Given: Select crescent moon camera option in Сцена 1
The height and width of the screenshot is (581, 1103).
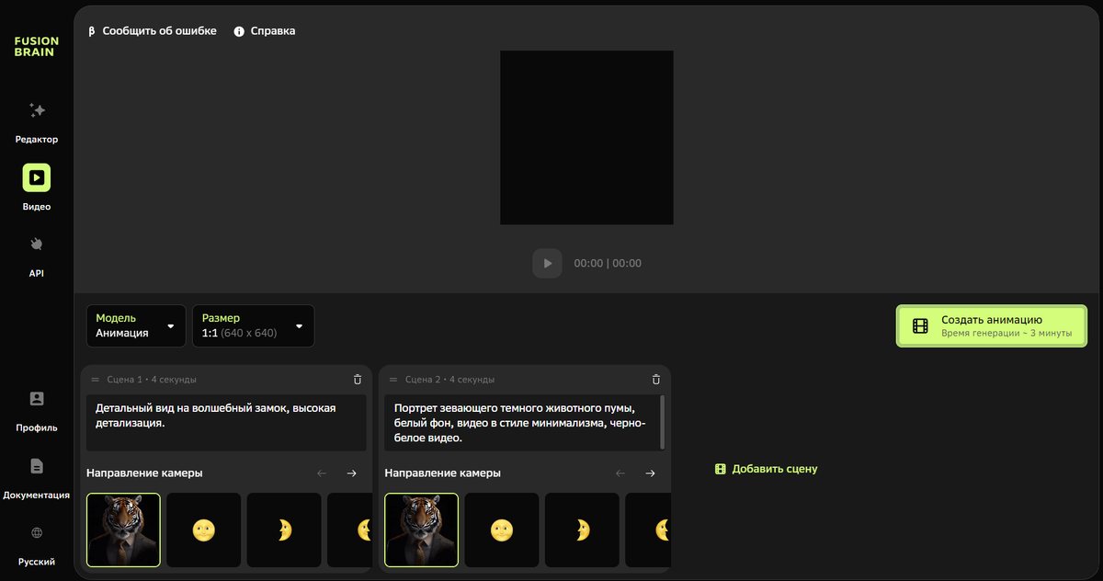Looking at the screenshot, I should coord(284,530).
